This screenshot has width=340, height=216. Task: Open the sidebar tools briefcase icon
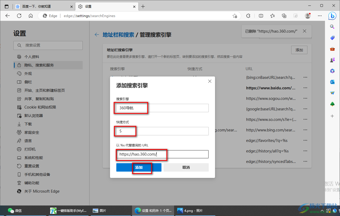(x=332, y=49)
